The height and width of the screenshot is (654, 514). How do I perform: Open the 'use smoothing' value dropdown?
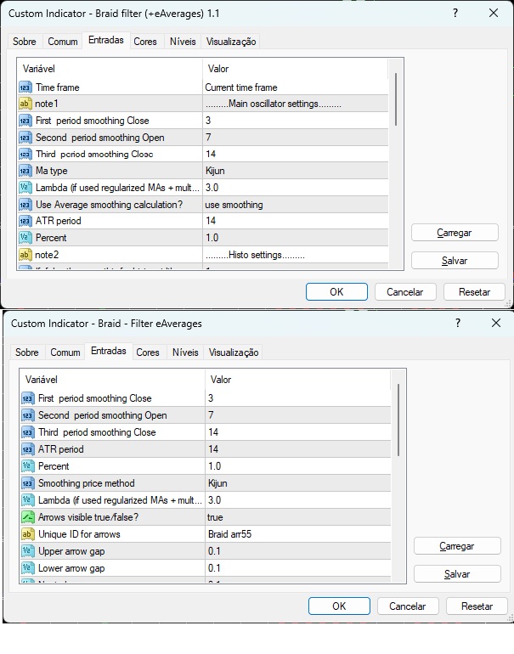coord(295,205)
